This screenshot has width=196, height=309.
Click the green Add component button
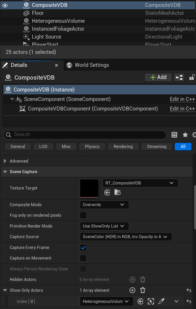click(158, 77)
